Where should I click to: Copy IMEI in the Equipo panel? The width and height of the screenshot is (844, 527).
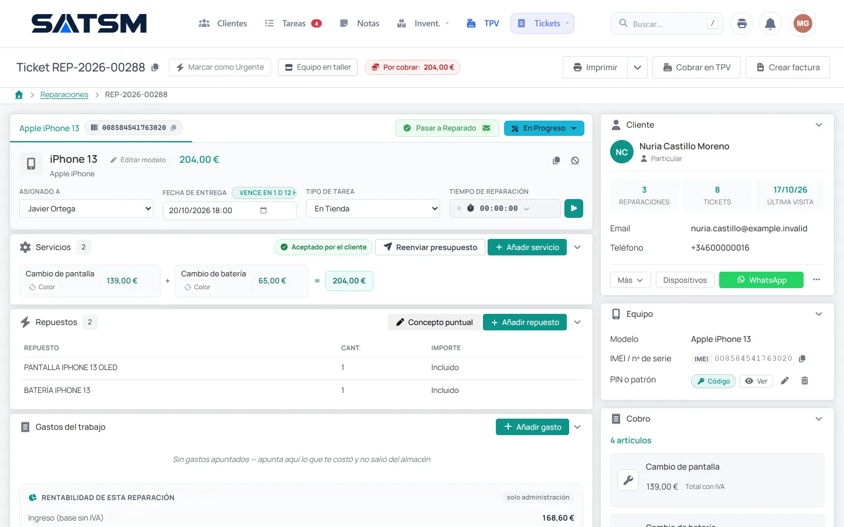click(802, 358)
